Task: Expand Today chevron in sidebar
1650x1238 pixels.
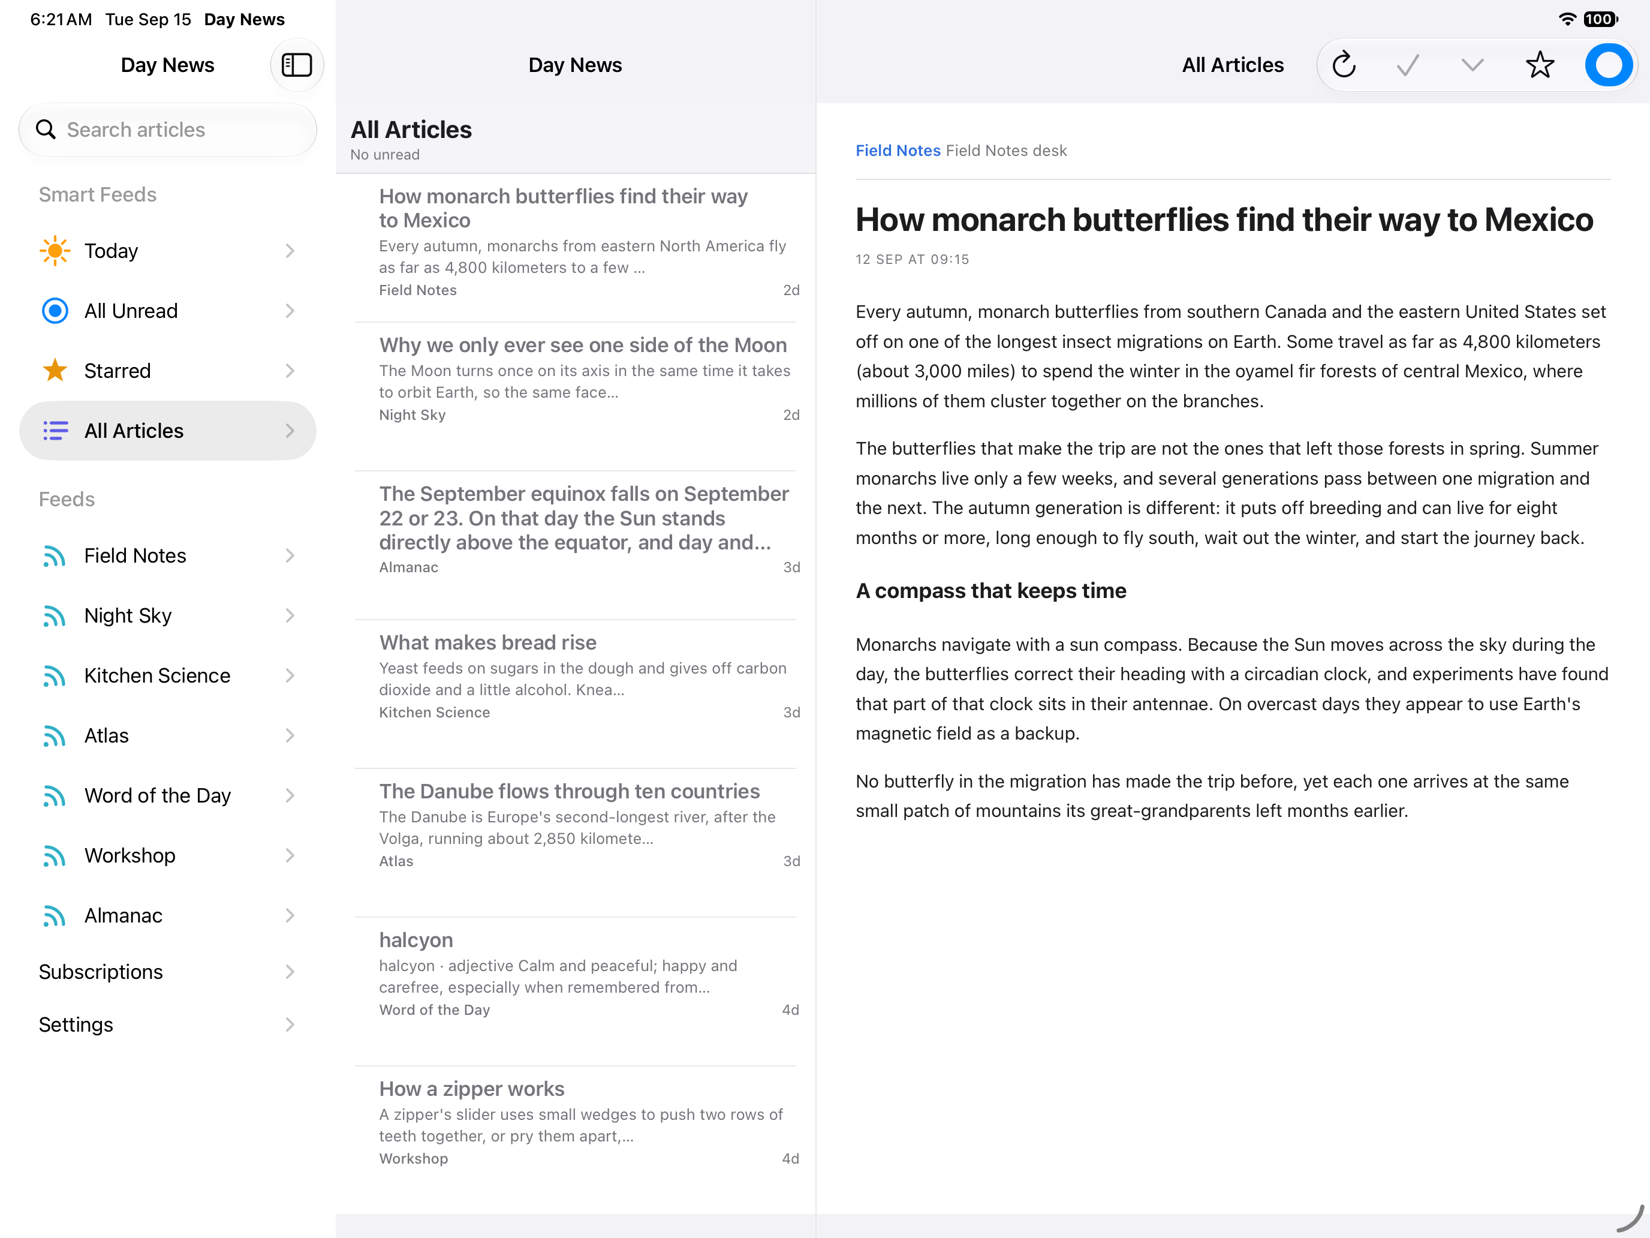Action: coord(290,251)
